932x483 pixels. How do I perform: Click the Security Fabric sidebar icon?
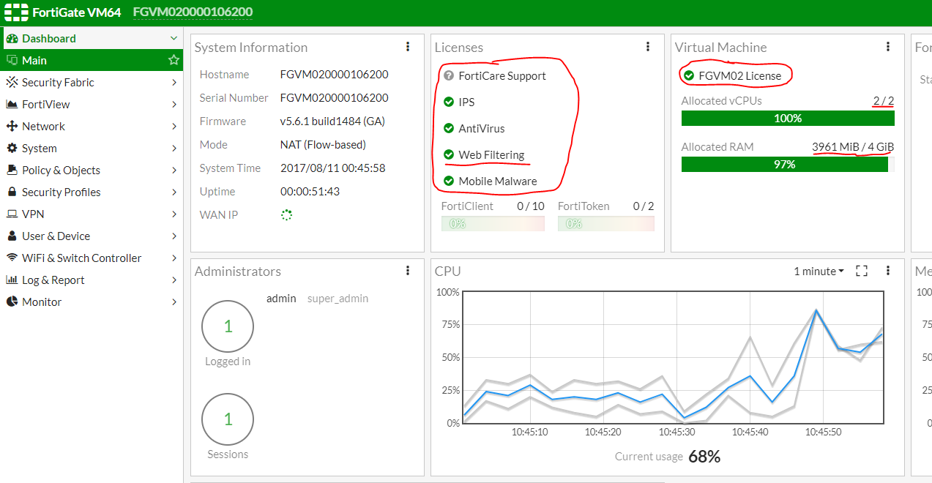click(x=12, y=83)
